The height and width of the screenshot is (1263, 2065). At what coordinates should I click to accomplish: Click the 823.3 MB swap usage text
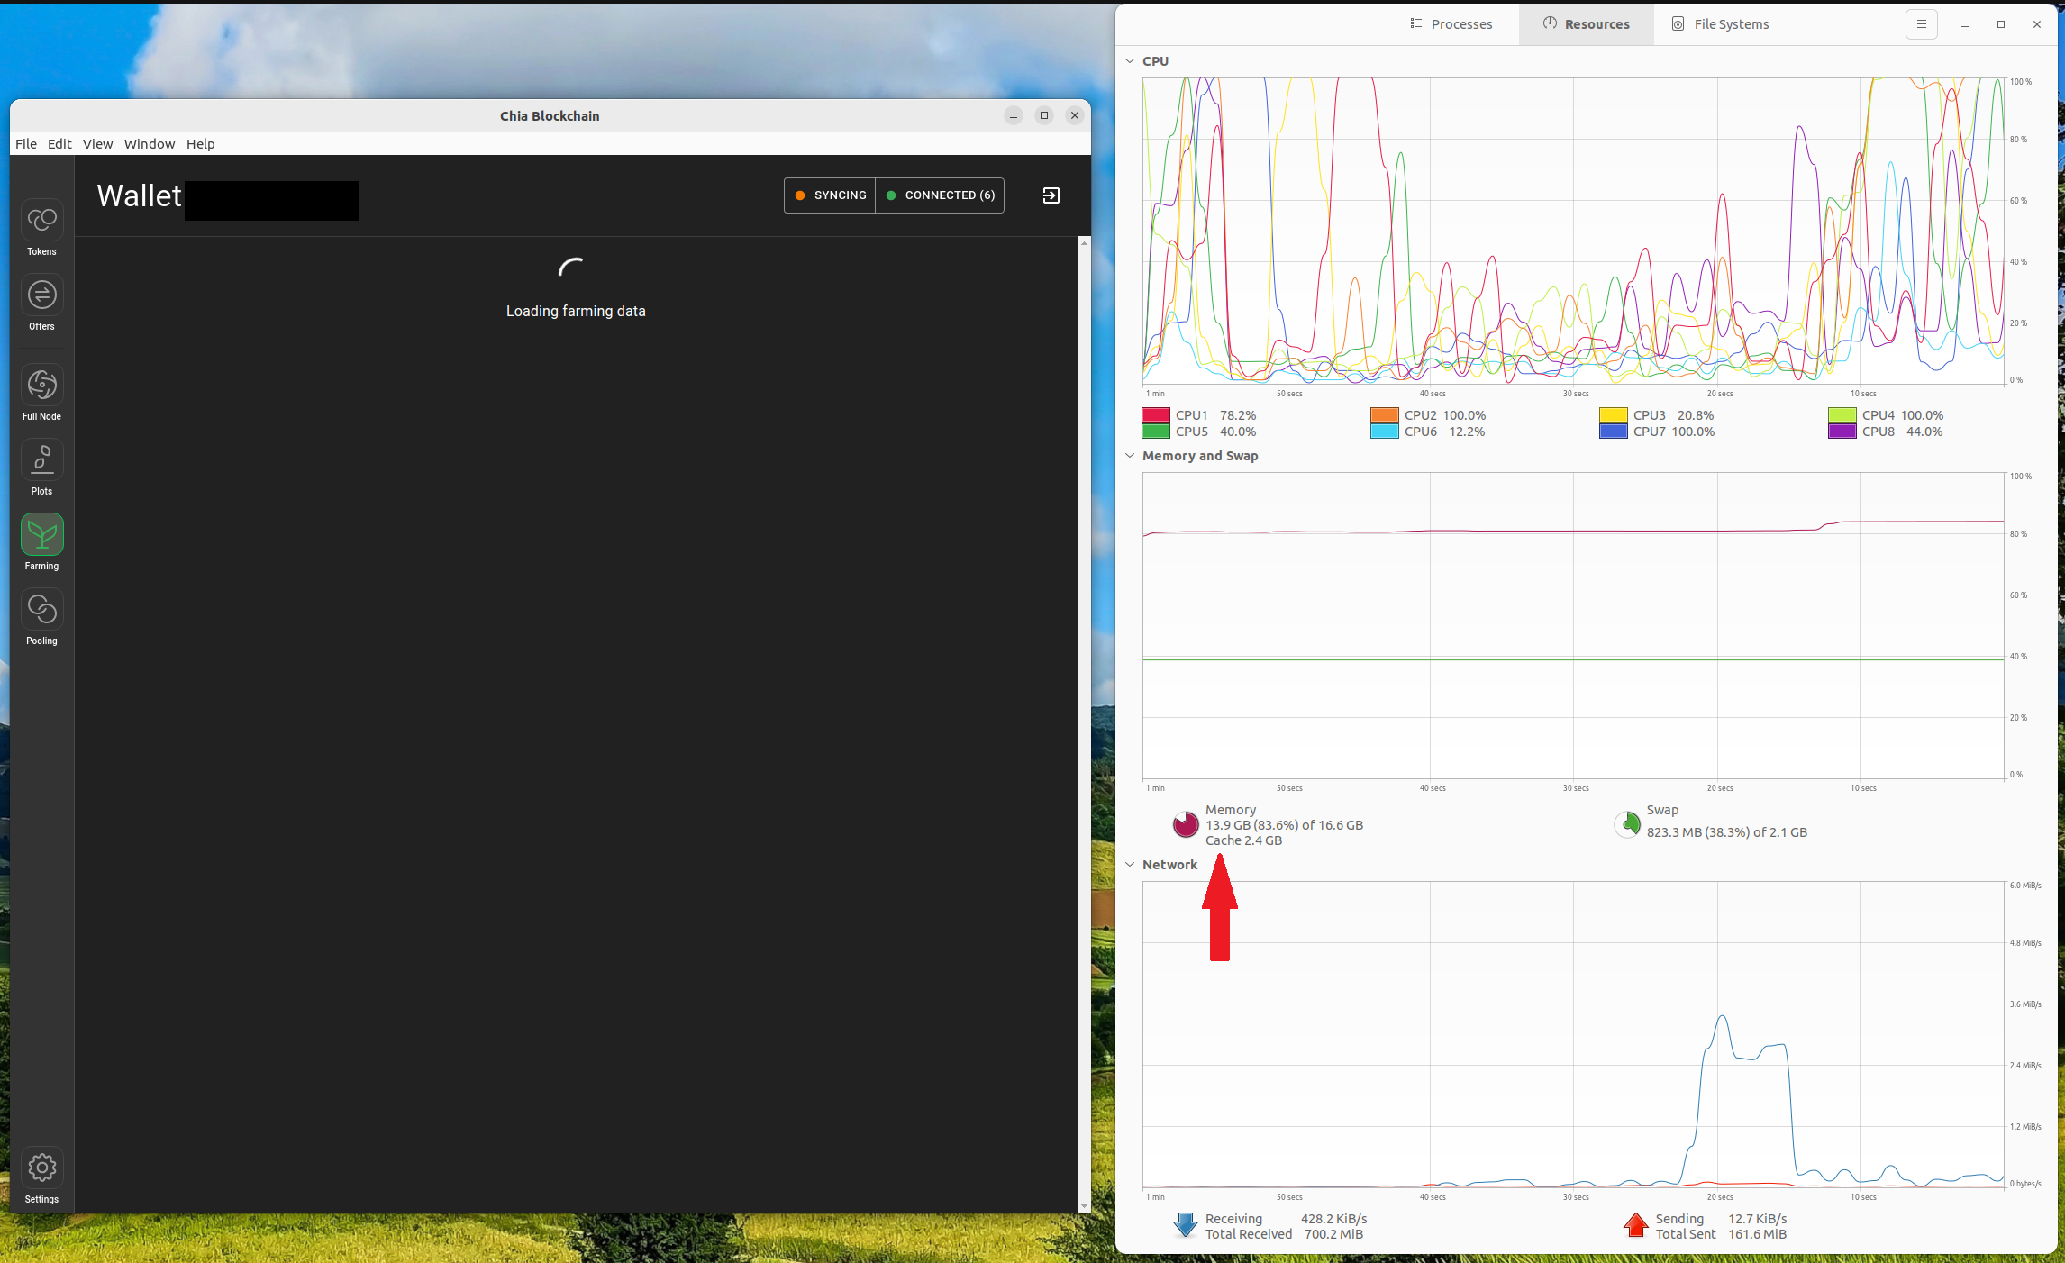click(x=1727, y=832)
